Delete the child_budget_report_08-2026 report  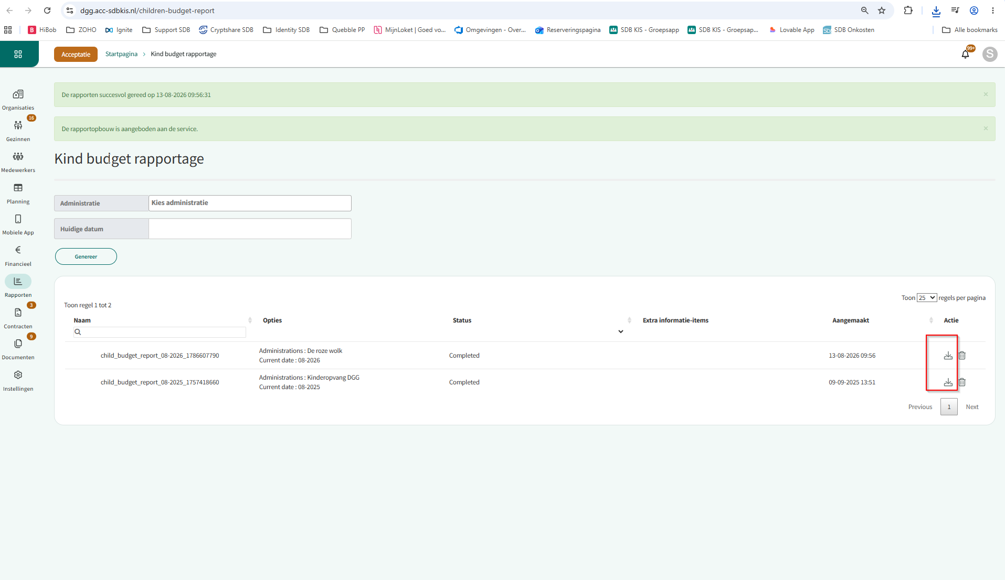coord(962,356)
